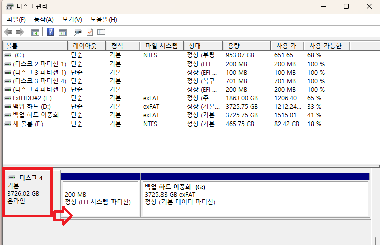Open the 동작(A) menu
This screenshot has width=380, height=245.
44,19
